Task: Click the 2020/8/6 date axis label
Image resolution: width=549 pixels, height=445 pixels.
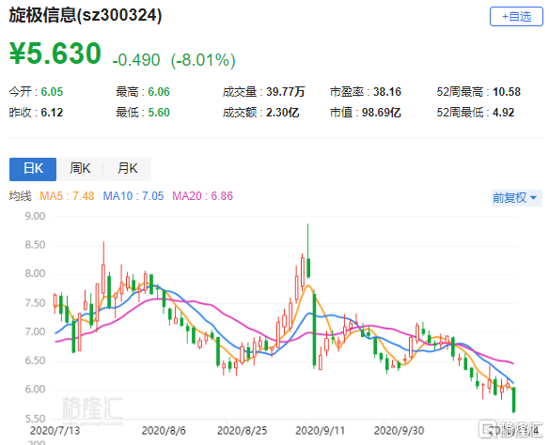Action: (164, 430)
